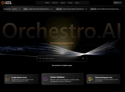Select Sign in from the navigation
This screenshot has height=92, width=125.
(77, 3)
